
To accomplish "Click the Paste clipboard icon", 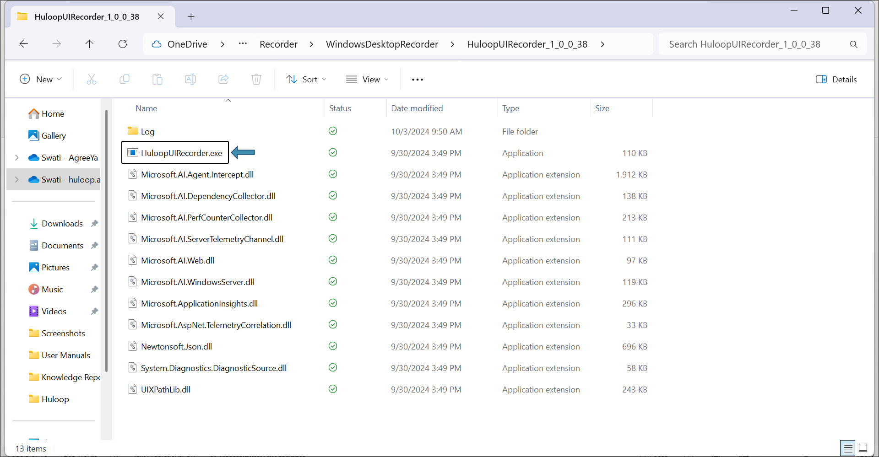I will [157, 80].
